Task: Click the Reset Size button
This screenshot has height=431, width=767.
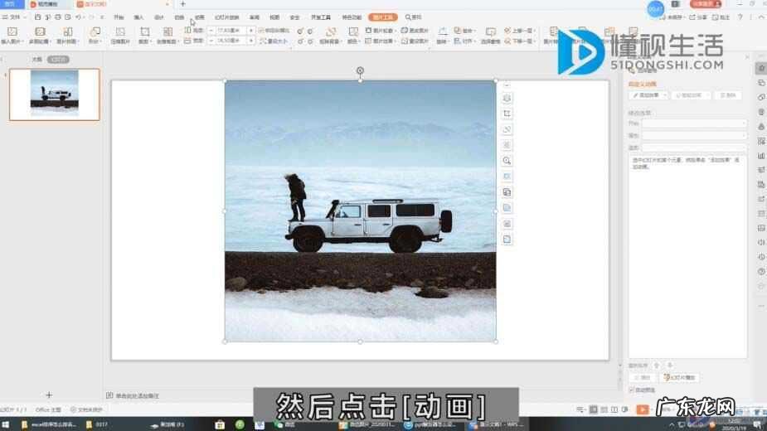Action: (x=274, y=41)
